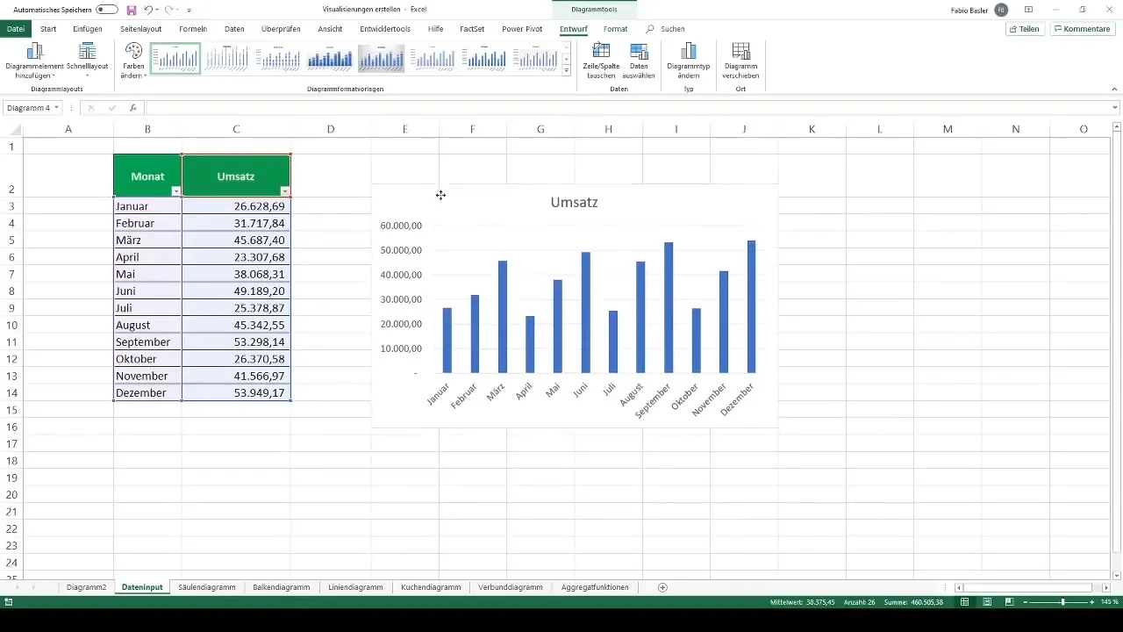Open the Schnelllayout gallery

point(87,61)
